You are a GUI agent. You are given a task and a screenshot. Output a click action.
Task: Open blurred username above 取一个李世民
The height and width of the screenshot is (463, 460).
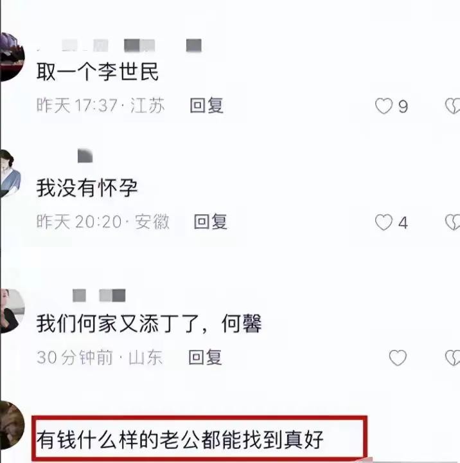119,46
